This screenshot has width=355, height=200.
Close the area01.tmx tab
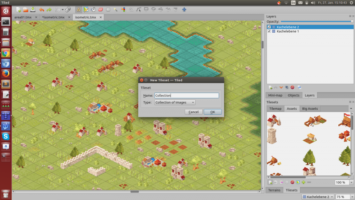[x=36, y=17]
